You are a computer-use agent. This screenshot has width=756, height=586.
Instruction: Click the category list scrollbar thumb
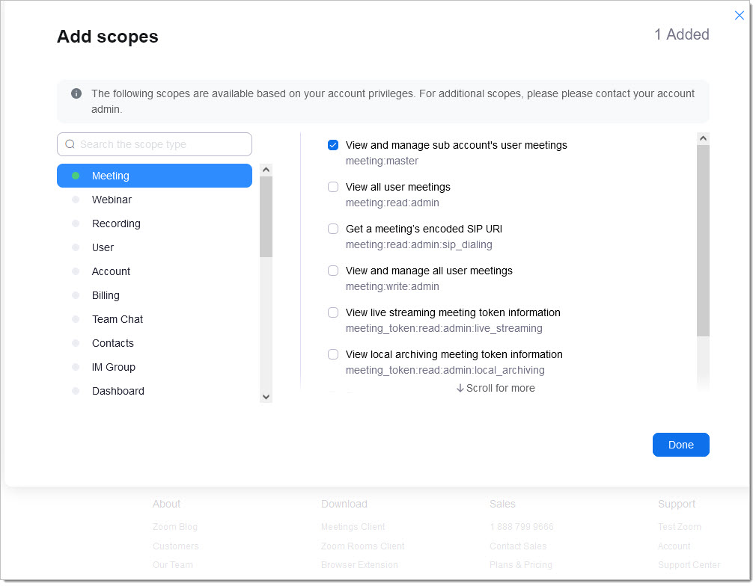pyautogui.click(x=266, y=217)
